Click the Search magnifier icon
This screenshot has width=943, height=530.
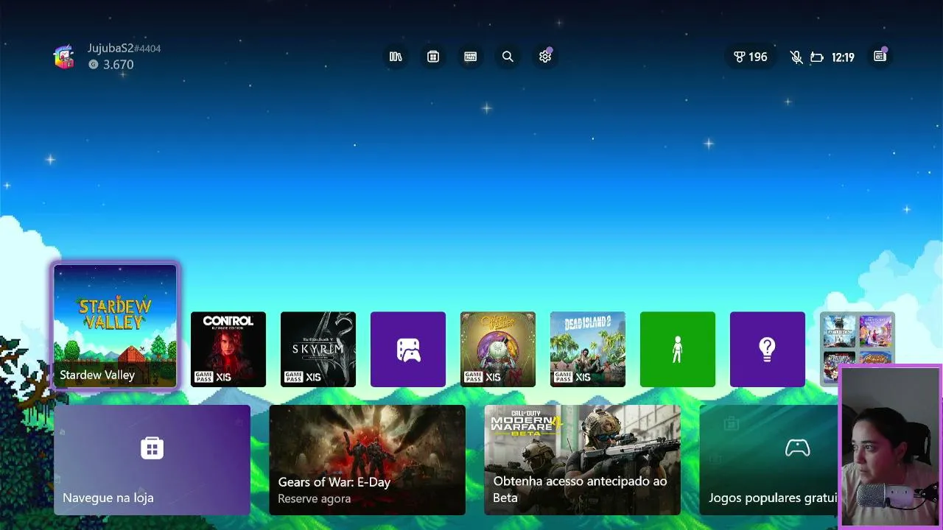point(508,57)
